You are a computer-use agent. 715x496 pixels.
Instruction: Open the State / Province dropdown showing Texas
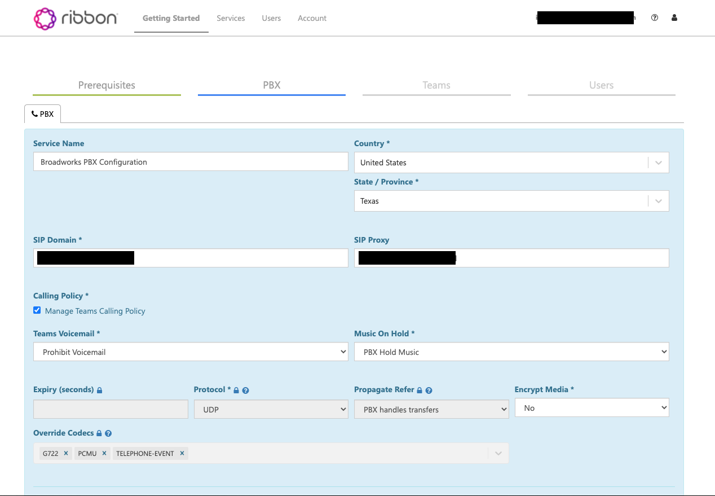coord(511,201)
